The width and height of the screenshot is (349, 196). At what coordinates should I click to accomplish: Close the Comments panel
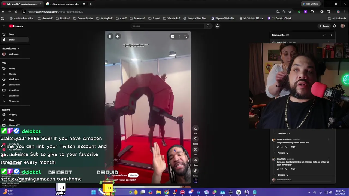click(330, 35)
